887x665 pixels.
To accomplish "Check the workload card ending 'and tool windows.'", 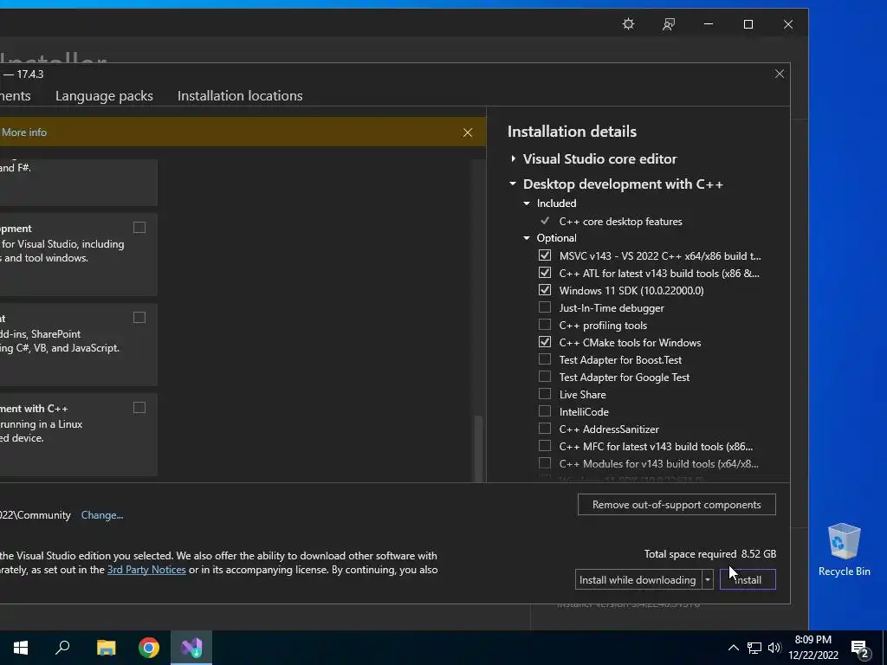I will pos(139,228).
